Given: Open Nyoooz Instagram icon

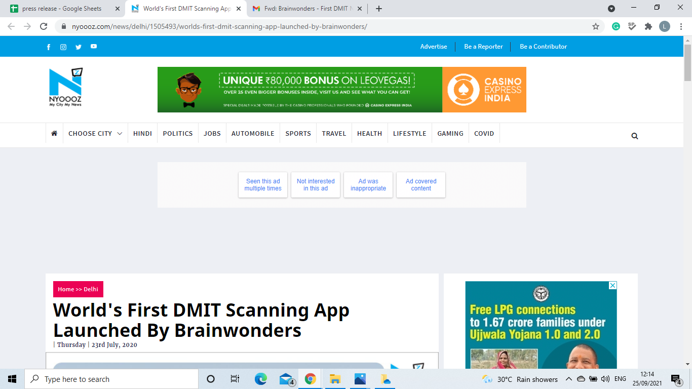Looking at the screenshot, I should (x=63, y=47).
